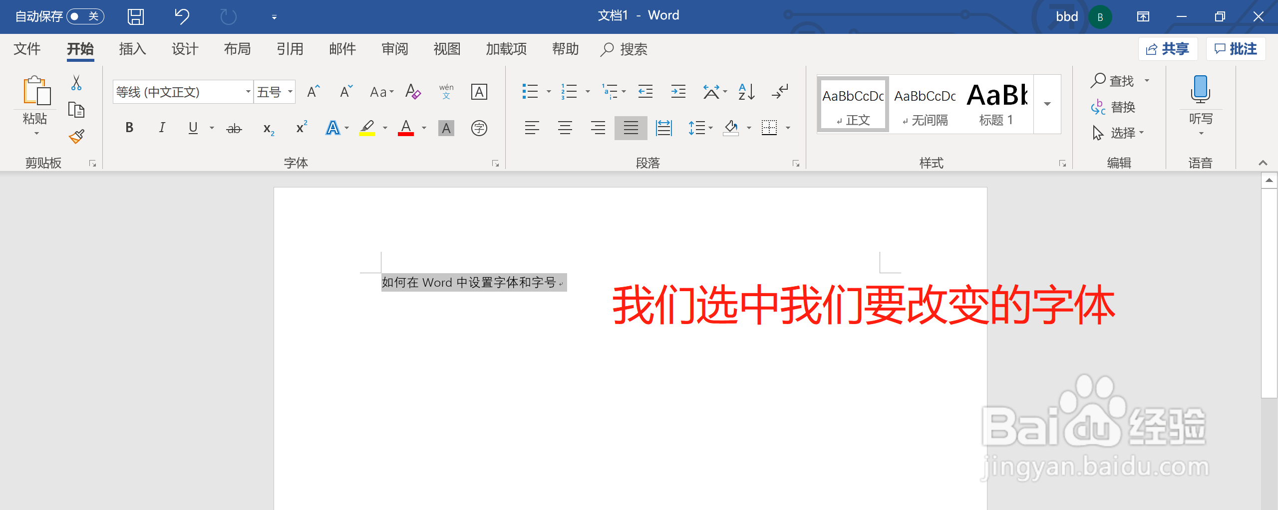Switch to the 插入 ribbon tab
The height and width of the screenshot is (510, 1278).
pos(132,49)
